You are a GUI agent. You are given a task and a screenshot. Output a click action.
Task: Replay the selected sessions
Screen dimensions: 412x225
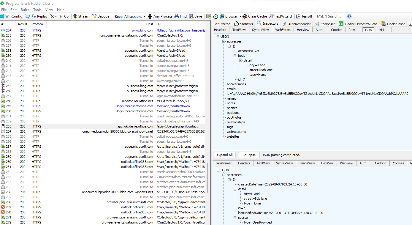(x=39, y=16)
